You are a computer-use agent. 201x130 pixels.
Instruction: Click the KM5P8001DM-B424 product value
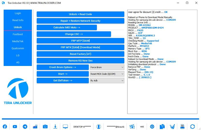tap(152, 28)
